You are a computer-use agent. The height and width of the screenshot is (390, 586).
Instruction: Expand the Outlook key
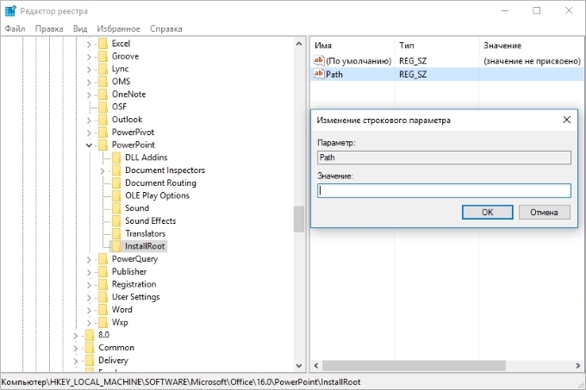89,121
